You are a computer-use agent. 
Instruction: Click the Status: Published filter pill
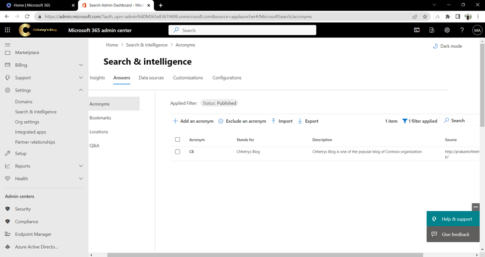pos(219,103)
